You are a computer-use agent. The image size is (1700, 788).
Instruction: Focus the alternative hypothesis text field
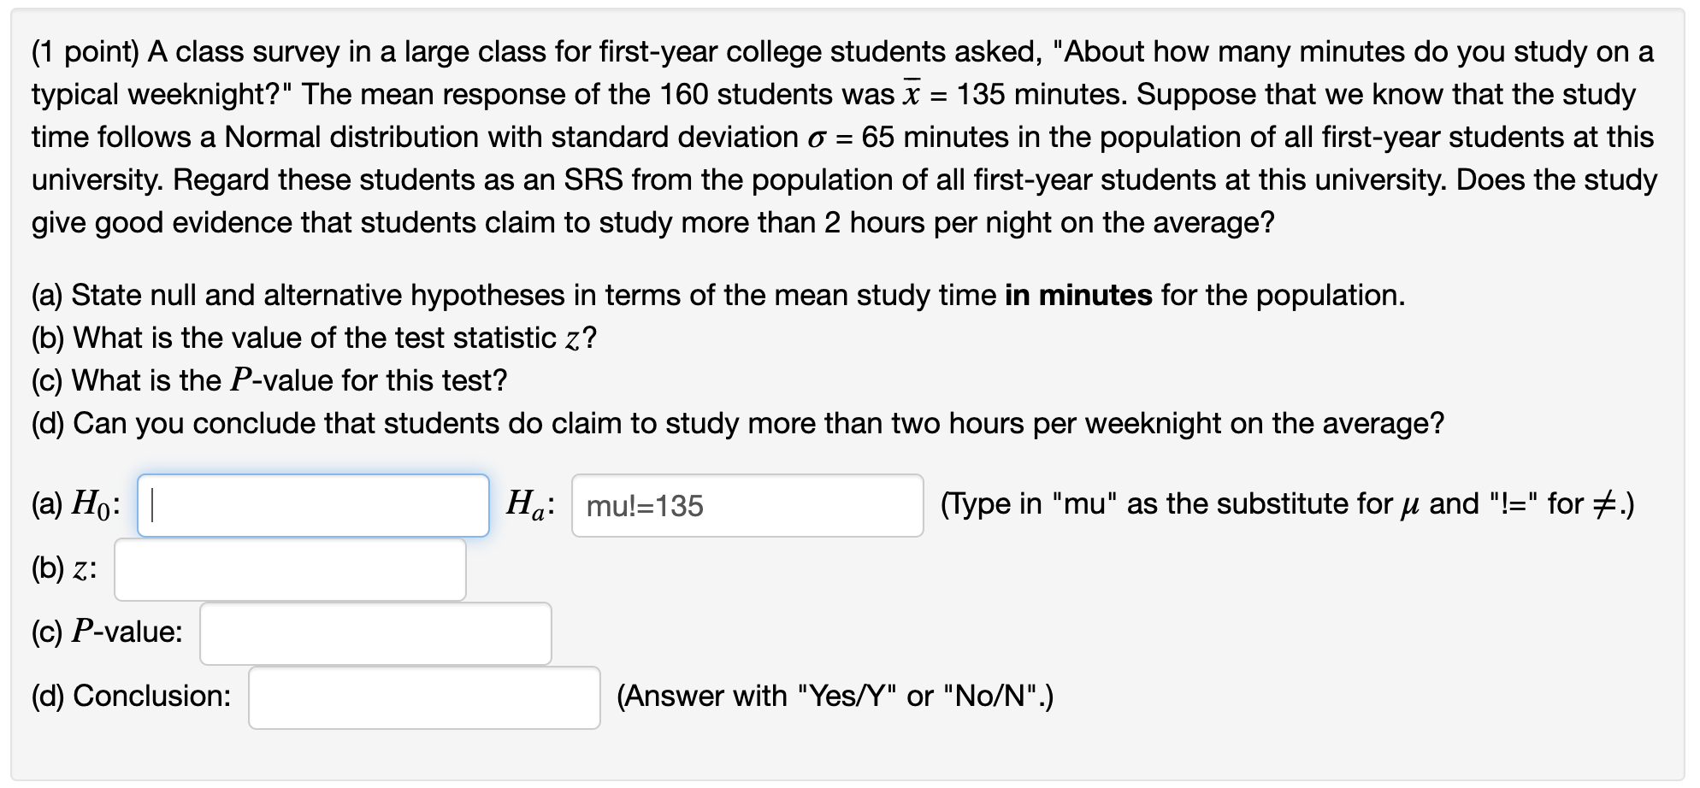coord(747,506)
